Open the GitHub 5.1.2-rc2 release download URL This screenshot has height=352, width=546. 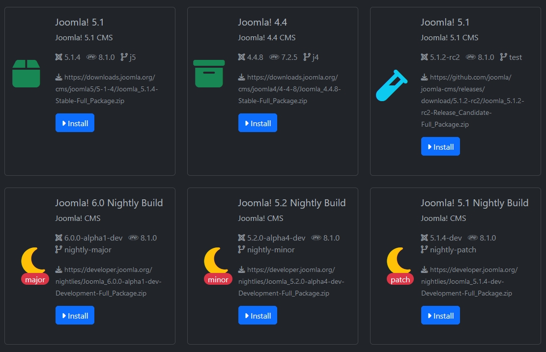[472, 101]
